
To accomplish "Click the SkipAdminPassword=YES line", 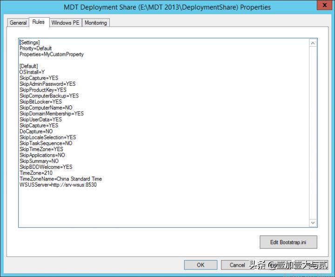I will pos(47,84).
